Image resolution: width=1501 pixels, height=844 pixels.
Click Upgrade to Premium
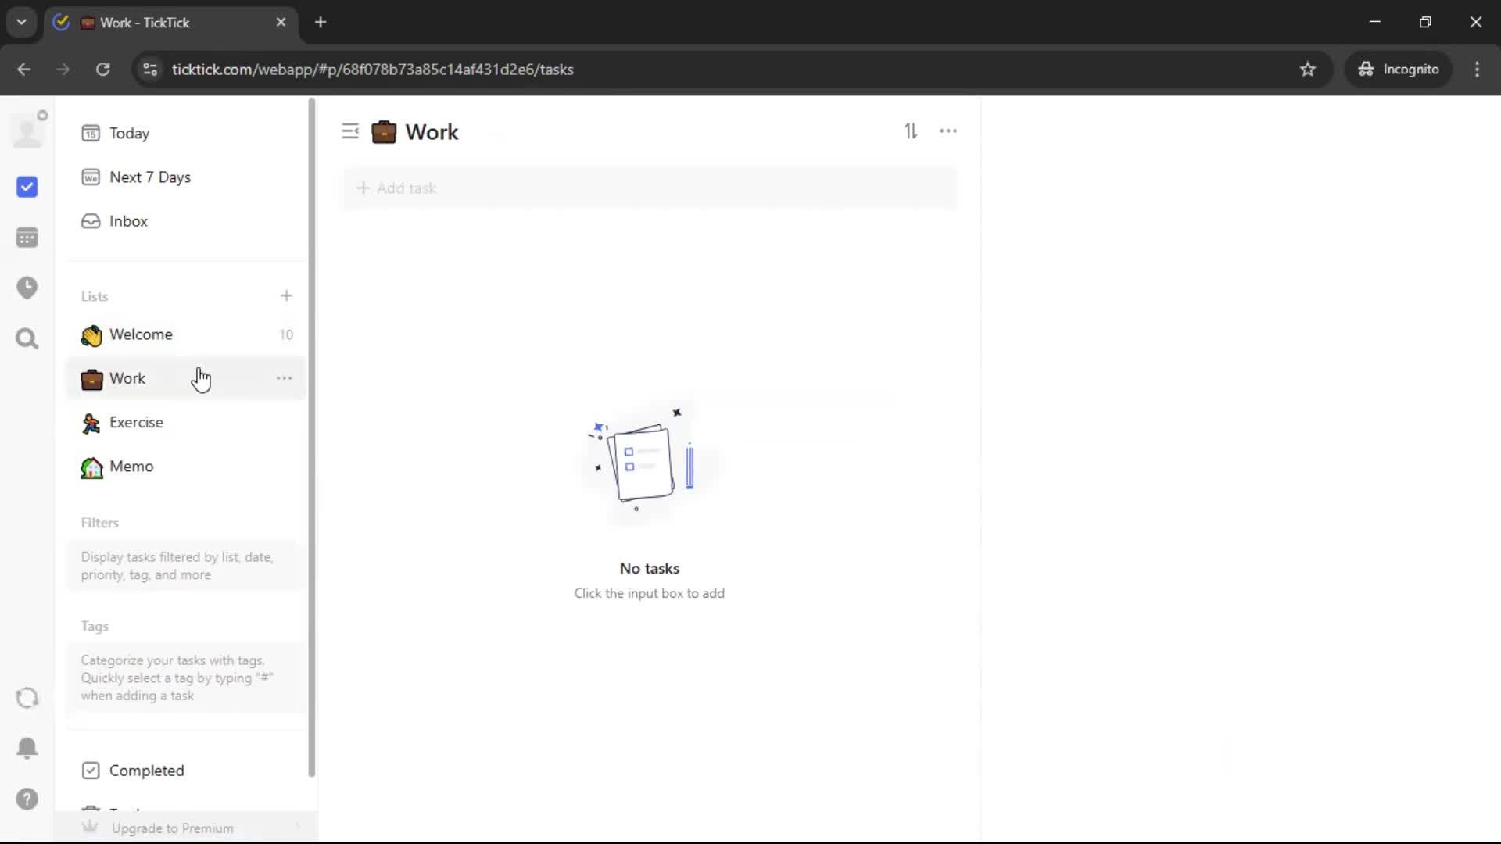click(x=172, y=828)
